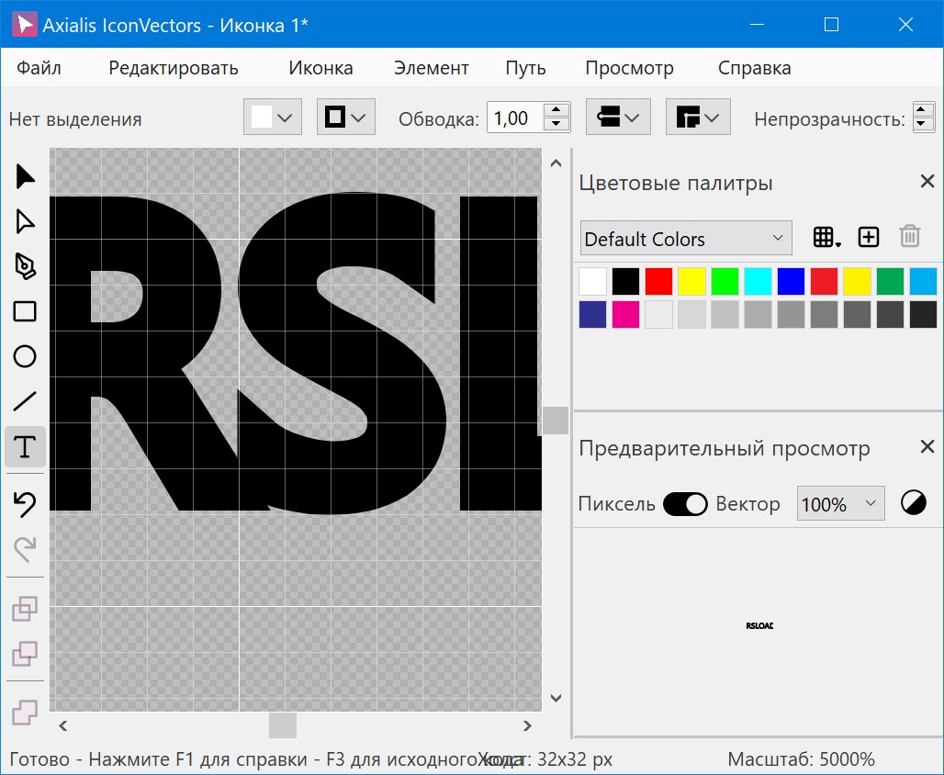Viewport: 944px width, 775px height.
Task: Add a new color palette
Action: (869, 237)
